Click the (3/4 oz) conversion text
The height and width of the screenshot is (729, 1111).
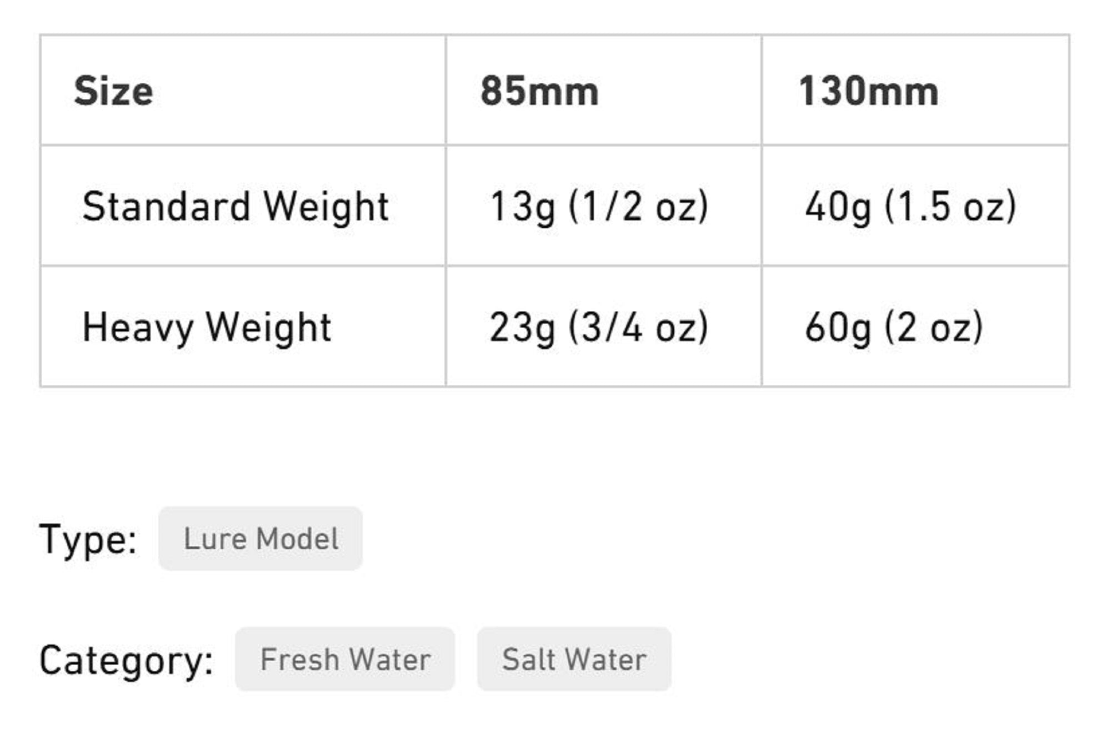click(x=638, y=328)
